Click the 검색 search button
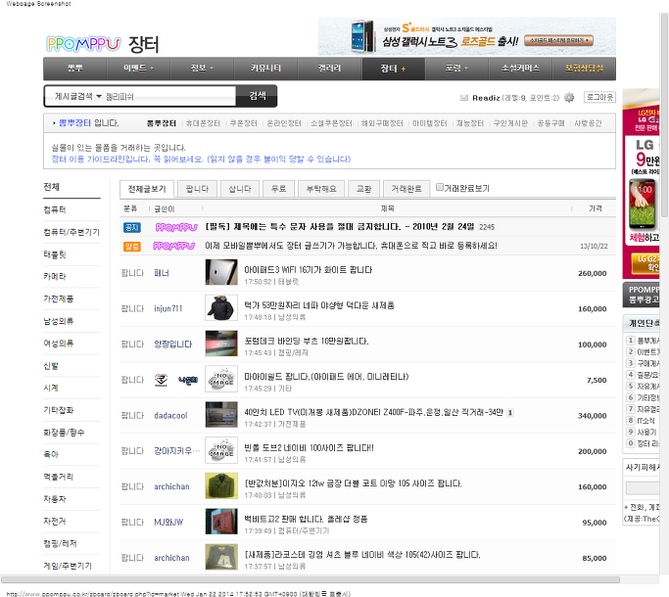The height and width of the screenshot is (597, 669). 258,96
